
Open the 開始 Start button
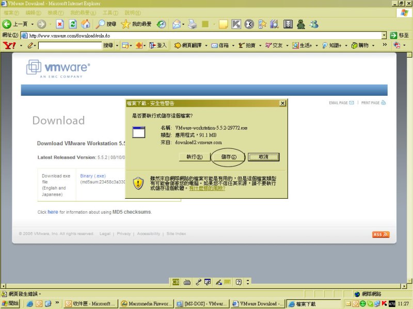coord(10,303)
